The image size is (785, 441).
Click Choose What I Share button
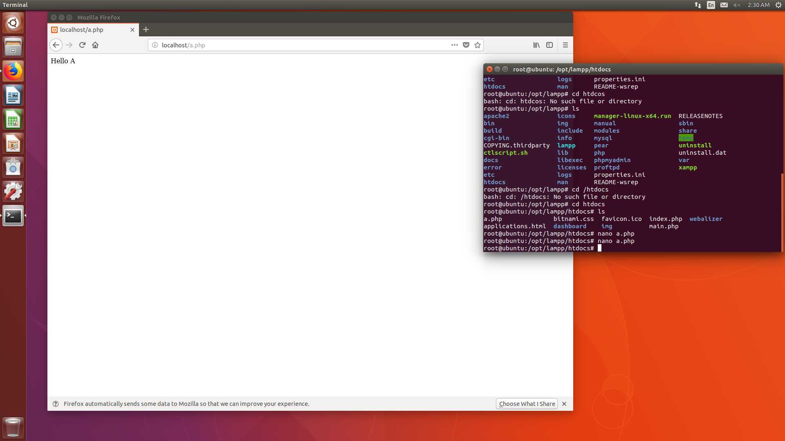527,403
